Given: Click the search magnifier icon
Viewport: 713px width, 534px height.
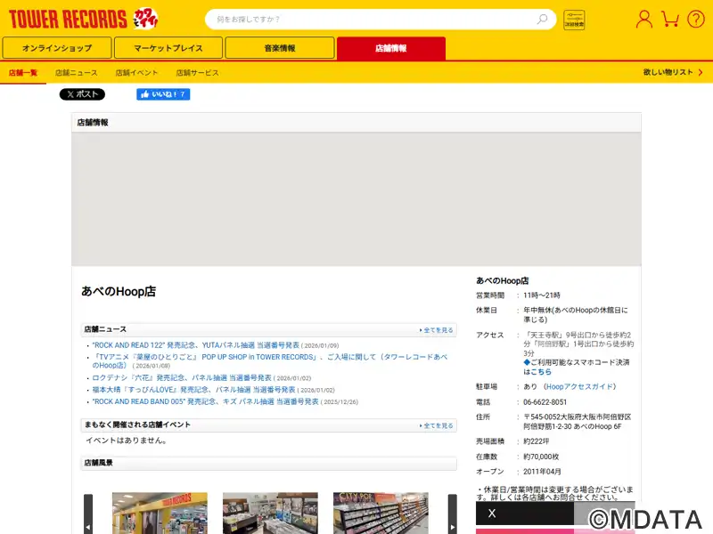Looking at the screenshot, I should point(542,19).
